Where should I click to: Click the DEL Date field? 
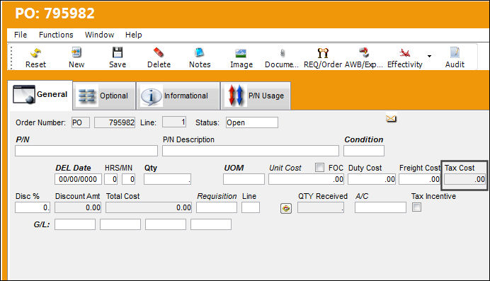tap(78, 179)
